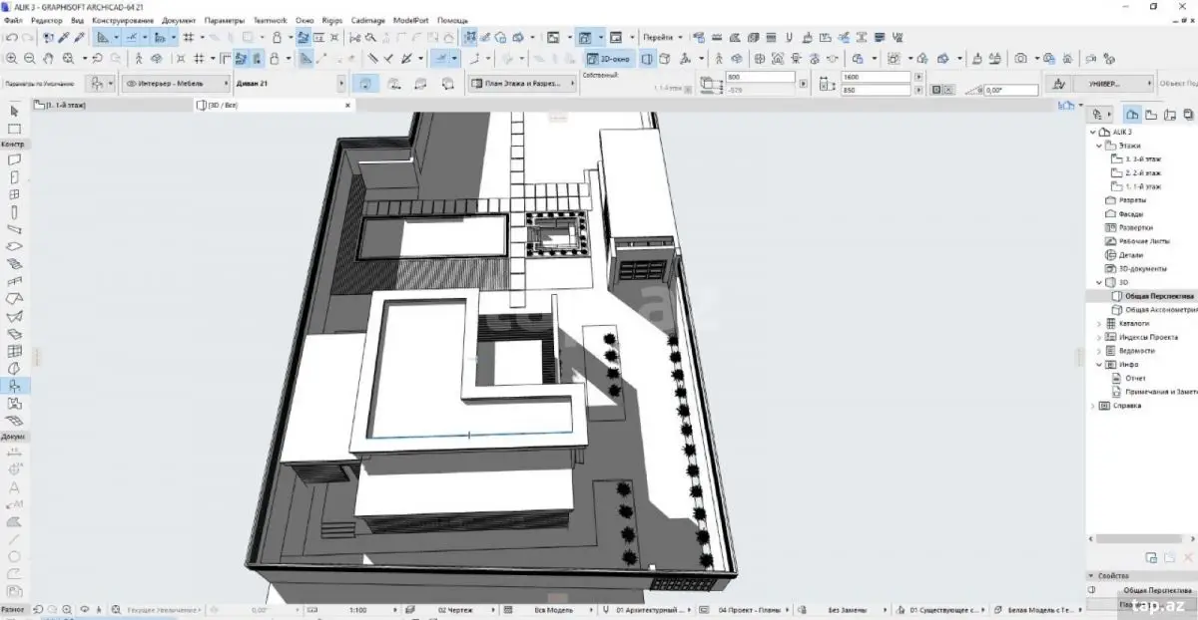The height and width of the screenshot is (620, 1198).
Task: Click the angle field showing 0,00°
Action: pos(1010,91)
